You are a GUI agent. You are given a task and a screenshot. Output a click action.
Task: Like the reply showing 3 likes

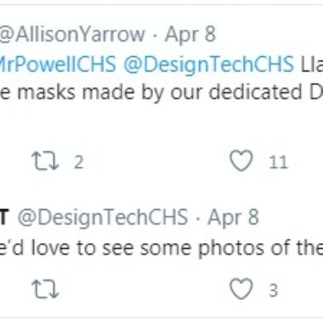(241, 289)
